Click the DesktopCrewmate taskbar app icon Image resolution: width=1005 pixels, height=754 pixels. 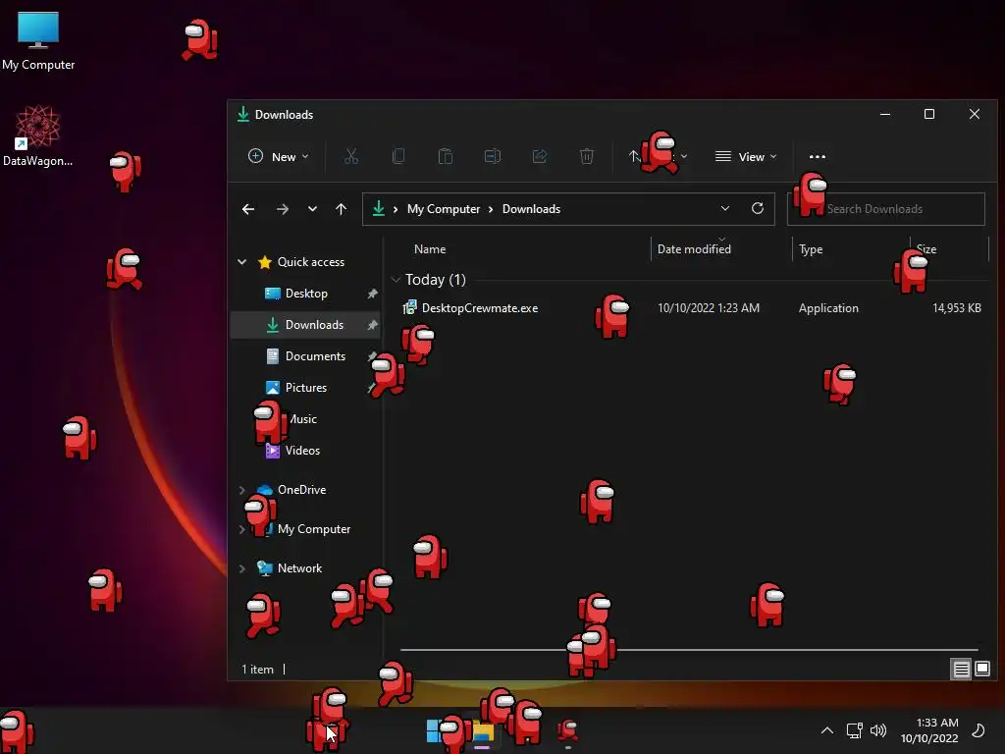[568, 730]
